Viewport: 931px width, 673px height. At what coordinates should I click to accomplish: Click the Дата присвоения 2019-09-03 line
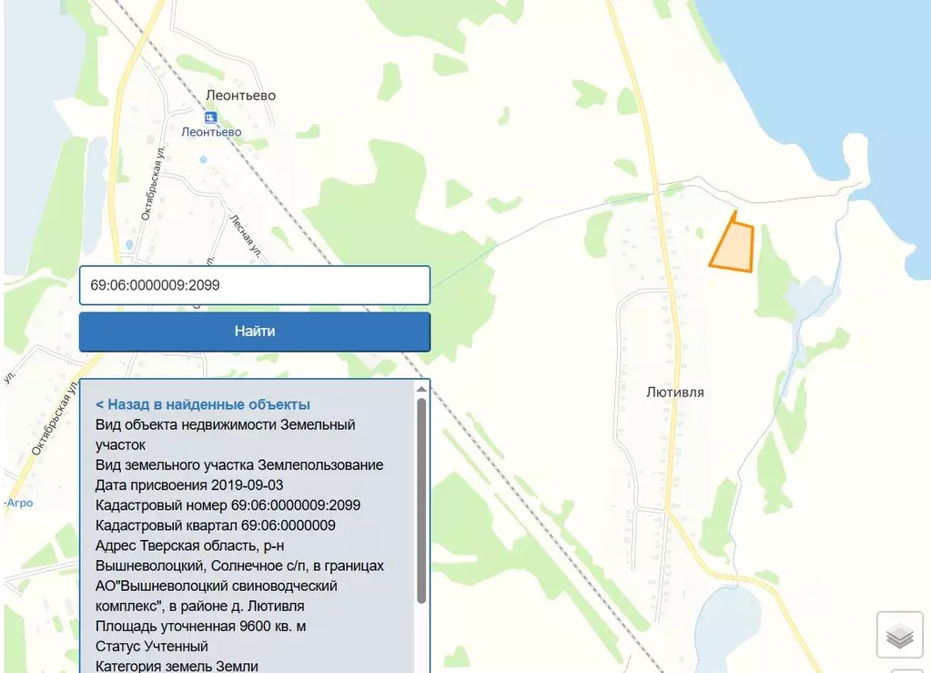click(x=189, y=484)
